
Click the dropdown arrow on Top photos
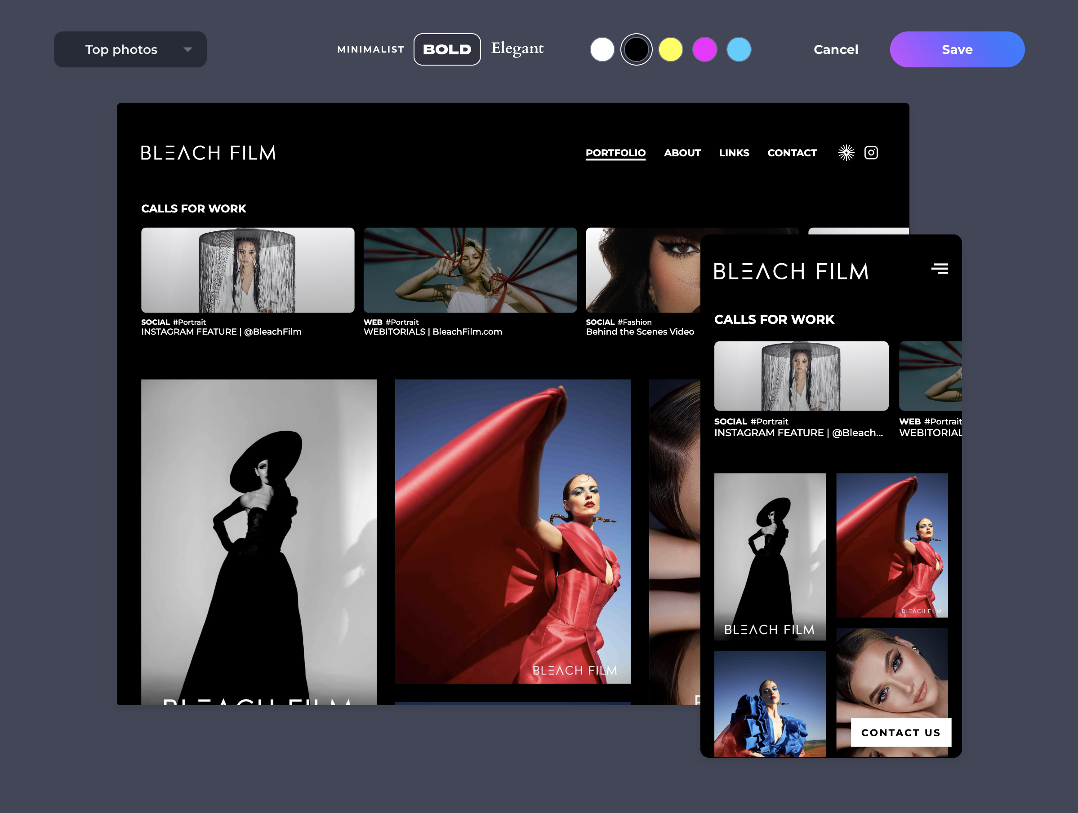[187, 50]
